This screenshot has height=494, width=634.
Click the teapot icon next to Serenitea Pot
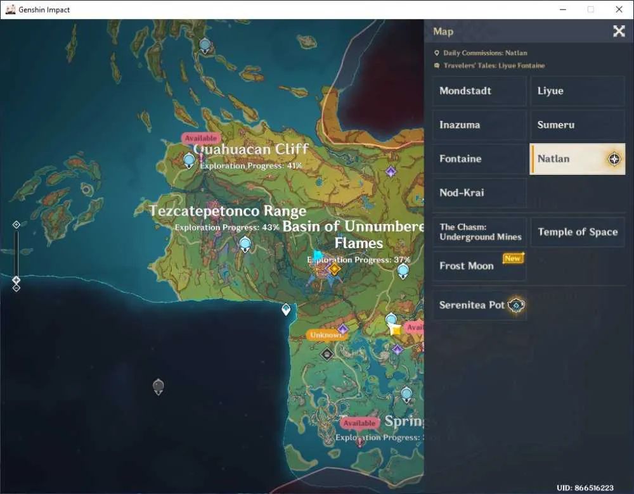click(516, 305)
